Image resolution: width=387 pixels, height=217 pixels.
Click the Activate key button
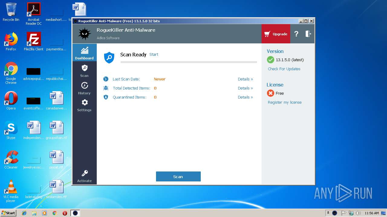(84, 176)
